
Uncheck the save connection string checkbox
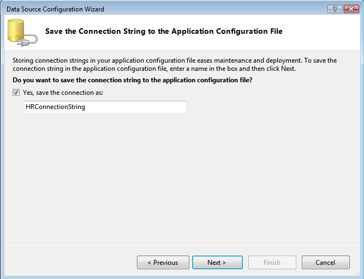tap(15, 93)
